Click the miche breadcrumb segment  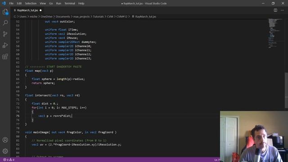33,17
